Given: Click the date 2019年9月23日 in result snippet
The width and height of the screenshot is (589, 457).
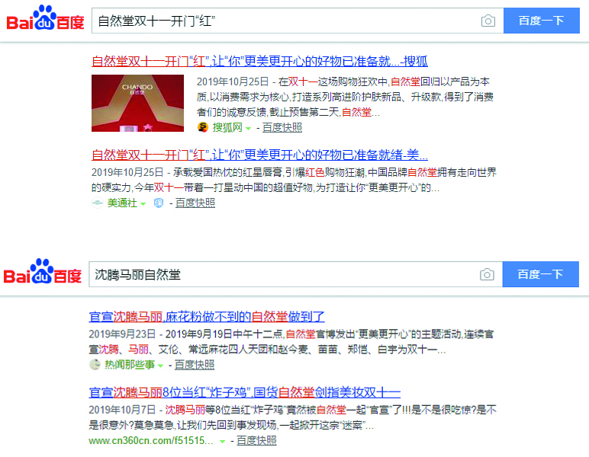Looking at the screenshot, I should pyautogui.click(x=122, y=334).
